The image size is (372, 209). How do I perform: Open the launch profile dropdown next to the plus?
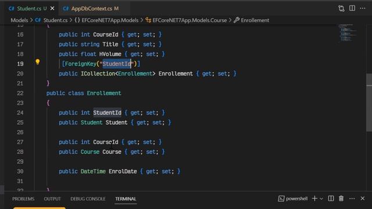(321, 199)
